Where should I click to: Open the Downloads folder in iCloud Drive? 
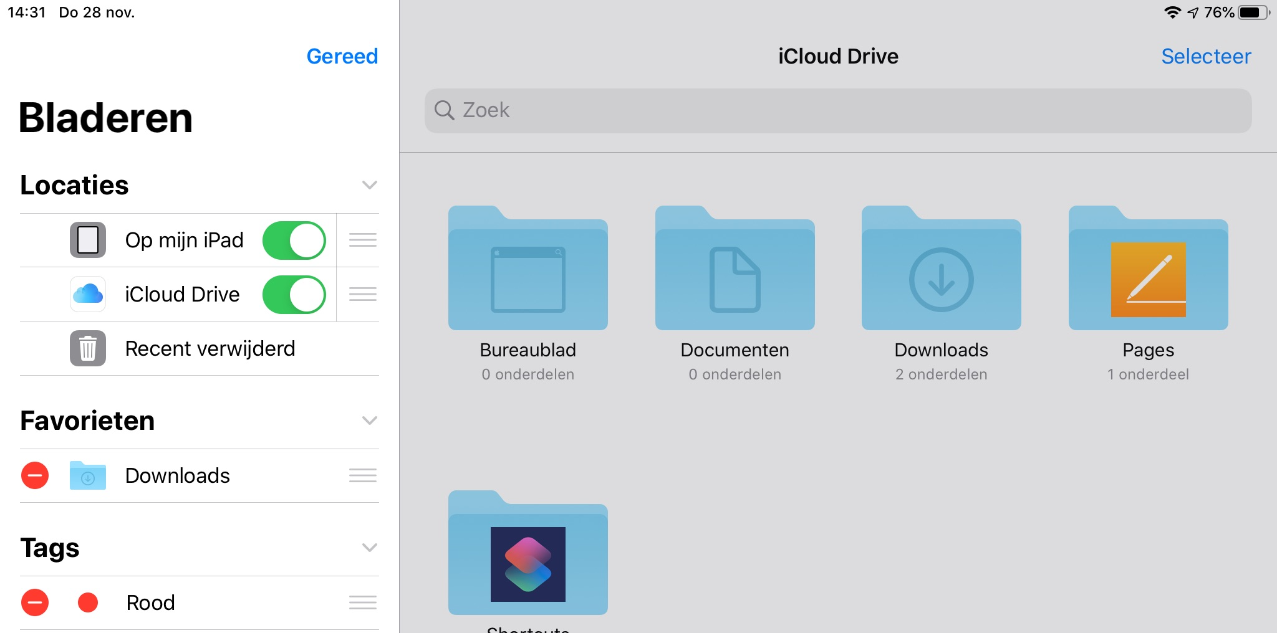941,269
